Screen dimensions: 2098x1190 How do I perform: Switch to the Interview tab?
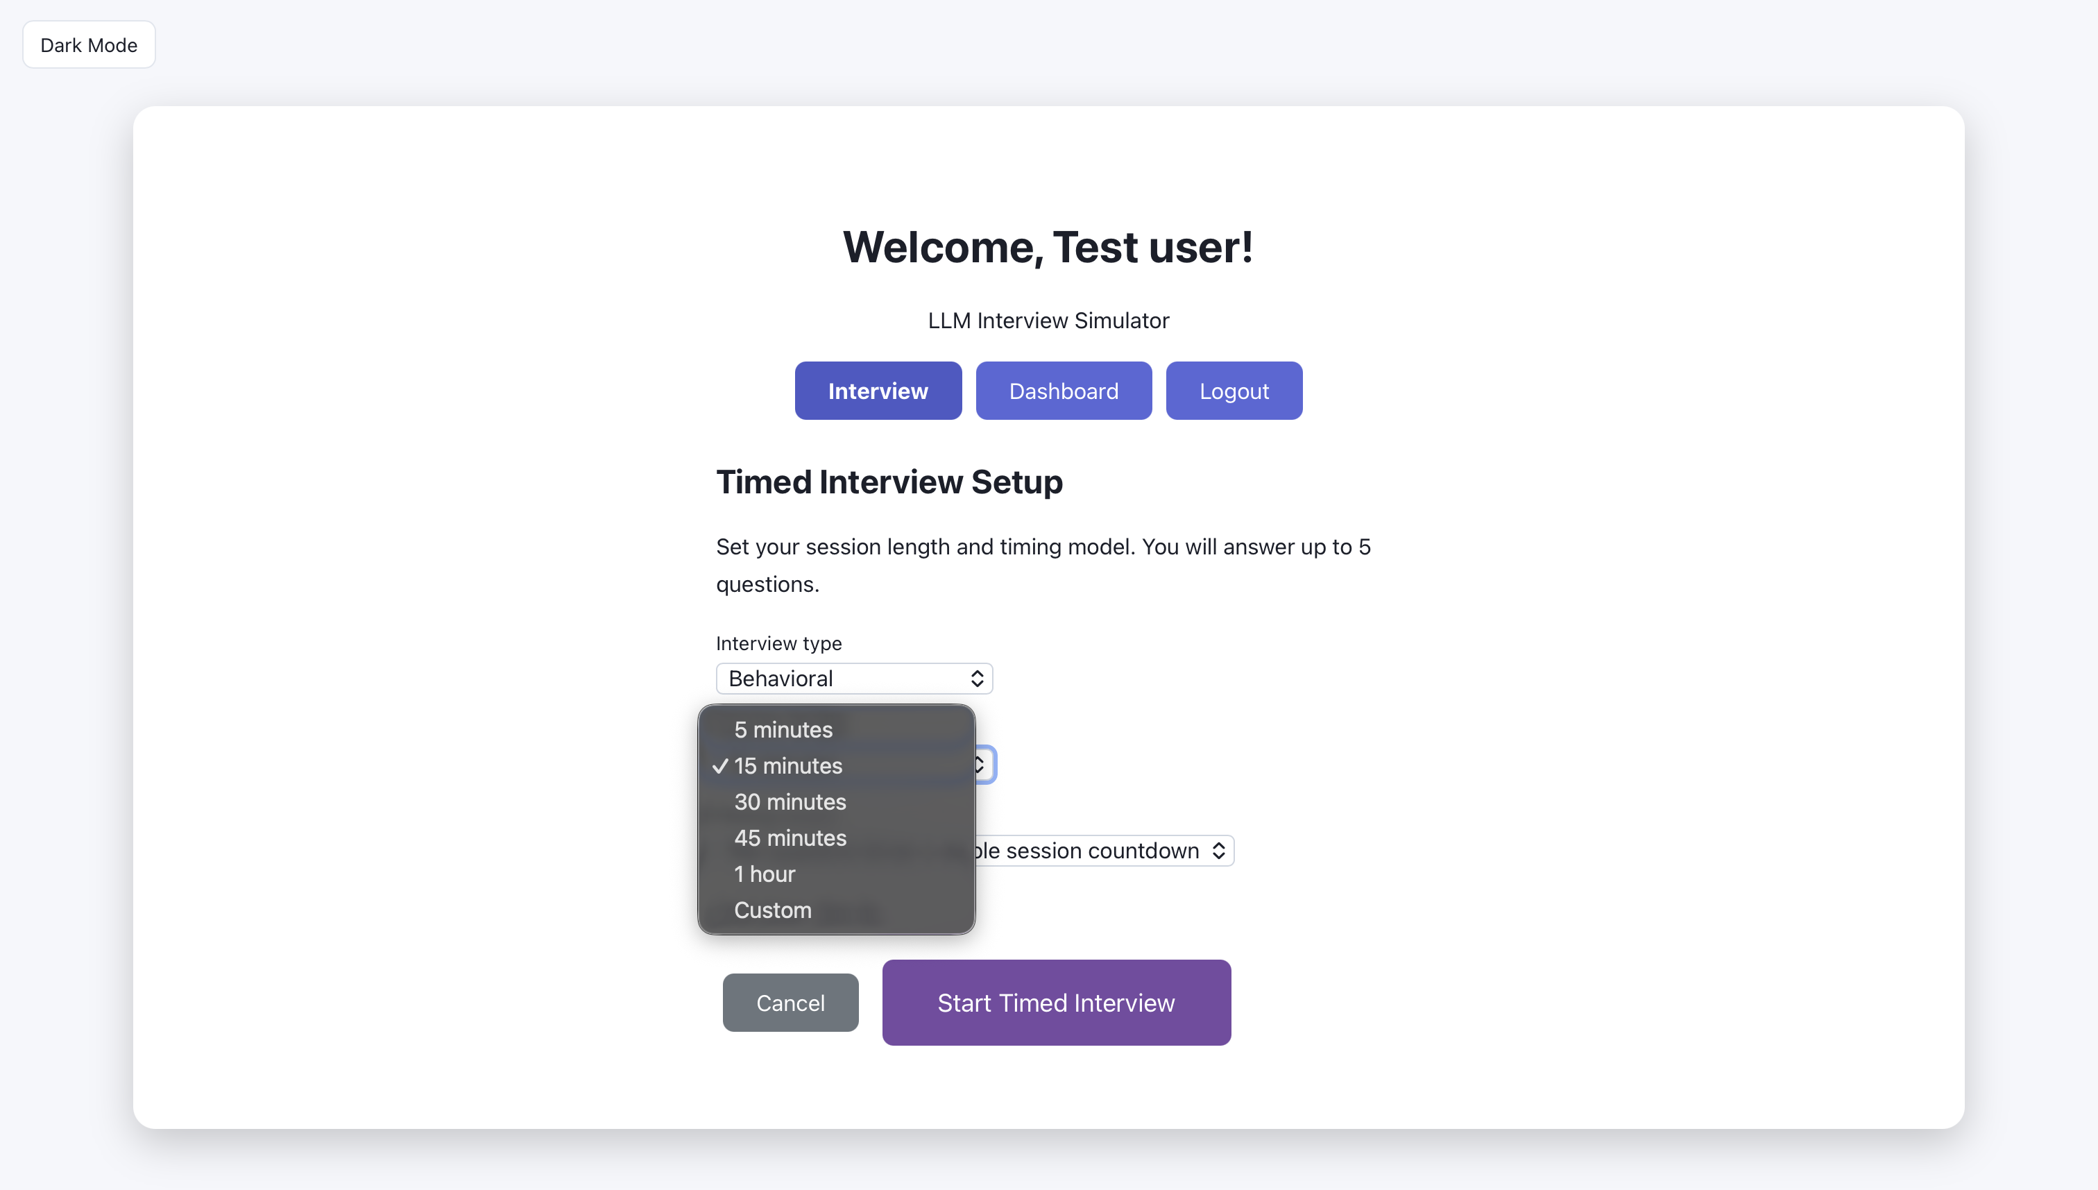(x=878, y=391)
